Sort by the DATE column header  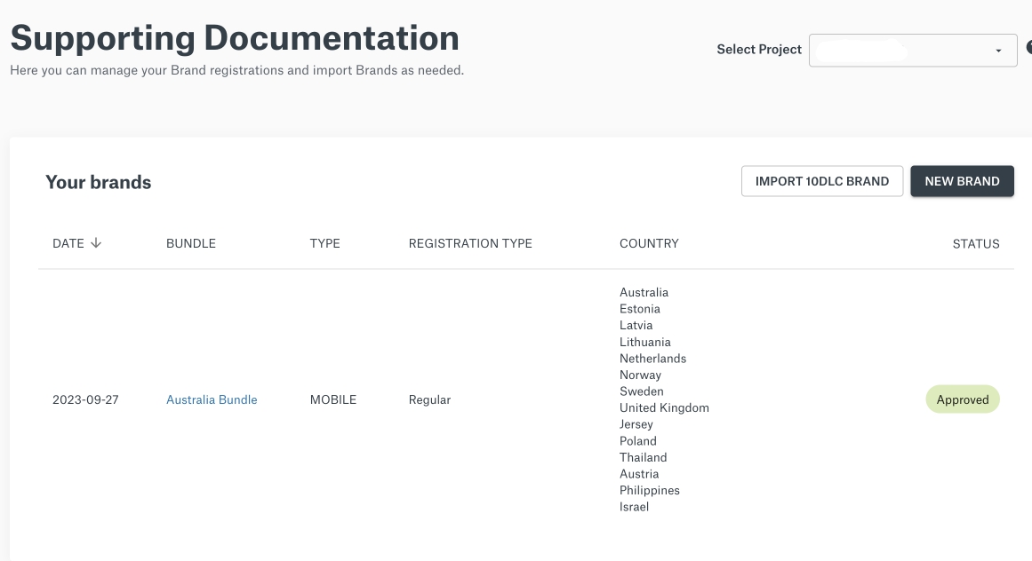pyautogui.click(x=68, y=243)
